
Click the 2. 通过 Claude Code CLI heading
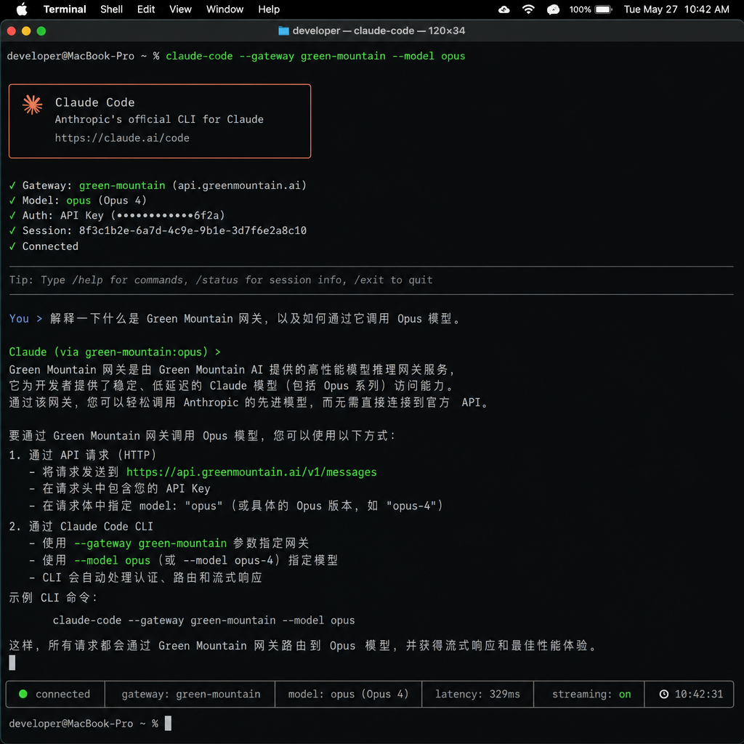click(x=81, y=526)
